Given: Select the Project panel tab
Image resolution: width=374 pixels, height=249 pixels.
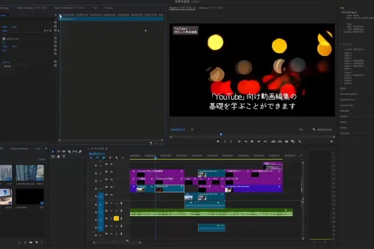Looking at the screenshot, I should click(x=19, y=149).
